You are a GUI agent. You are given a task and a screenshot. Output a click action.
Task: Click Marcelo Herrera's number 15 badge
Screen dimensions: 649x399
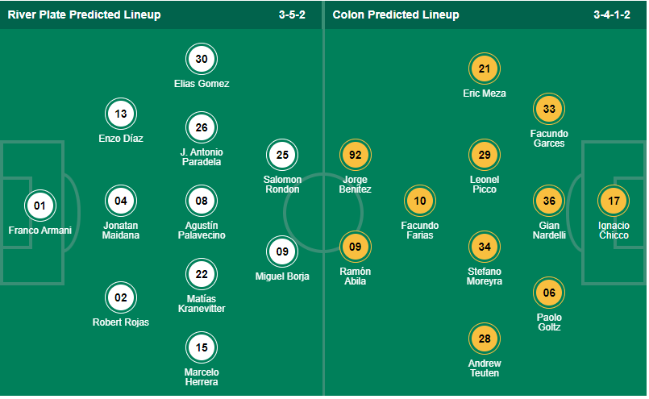pyautogui.click(x=202, y=347)
